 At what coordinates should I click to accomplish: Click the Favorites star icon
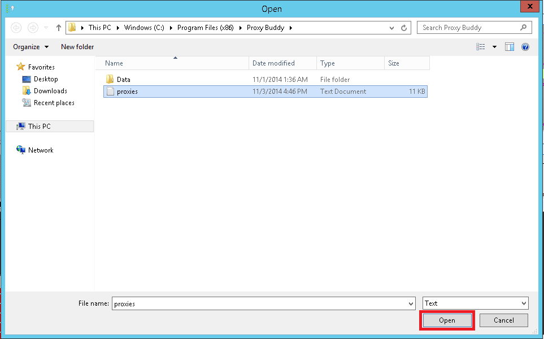click(x=21, y=67)
